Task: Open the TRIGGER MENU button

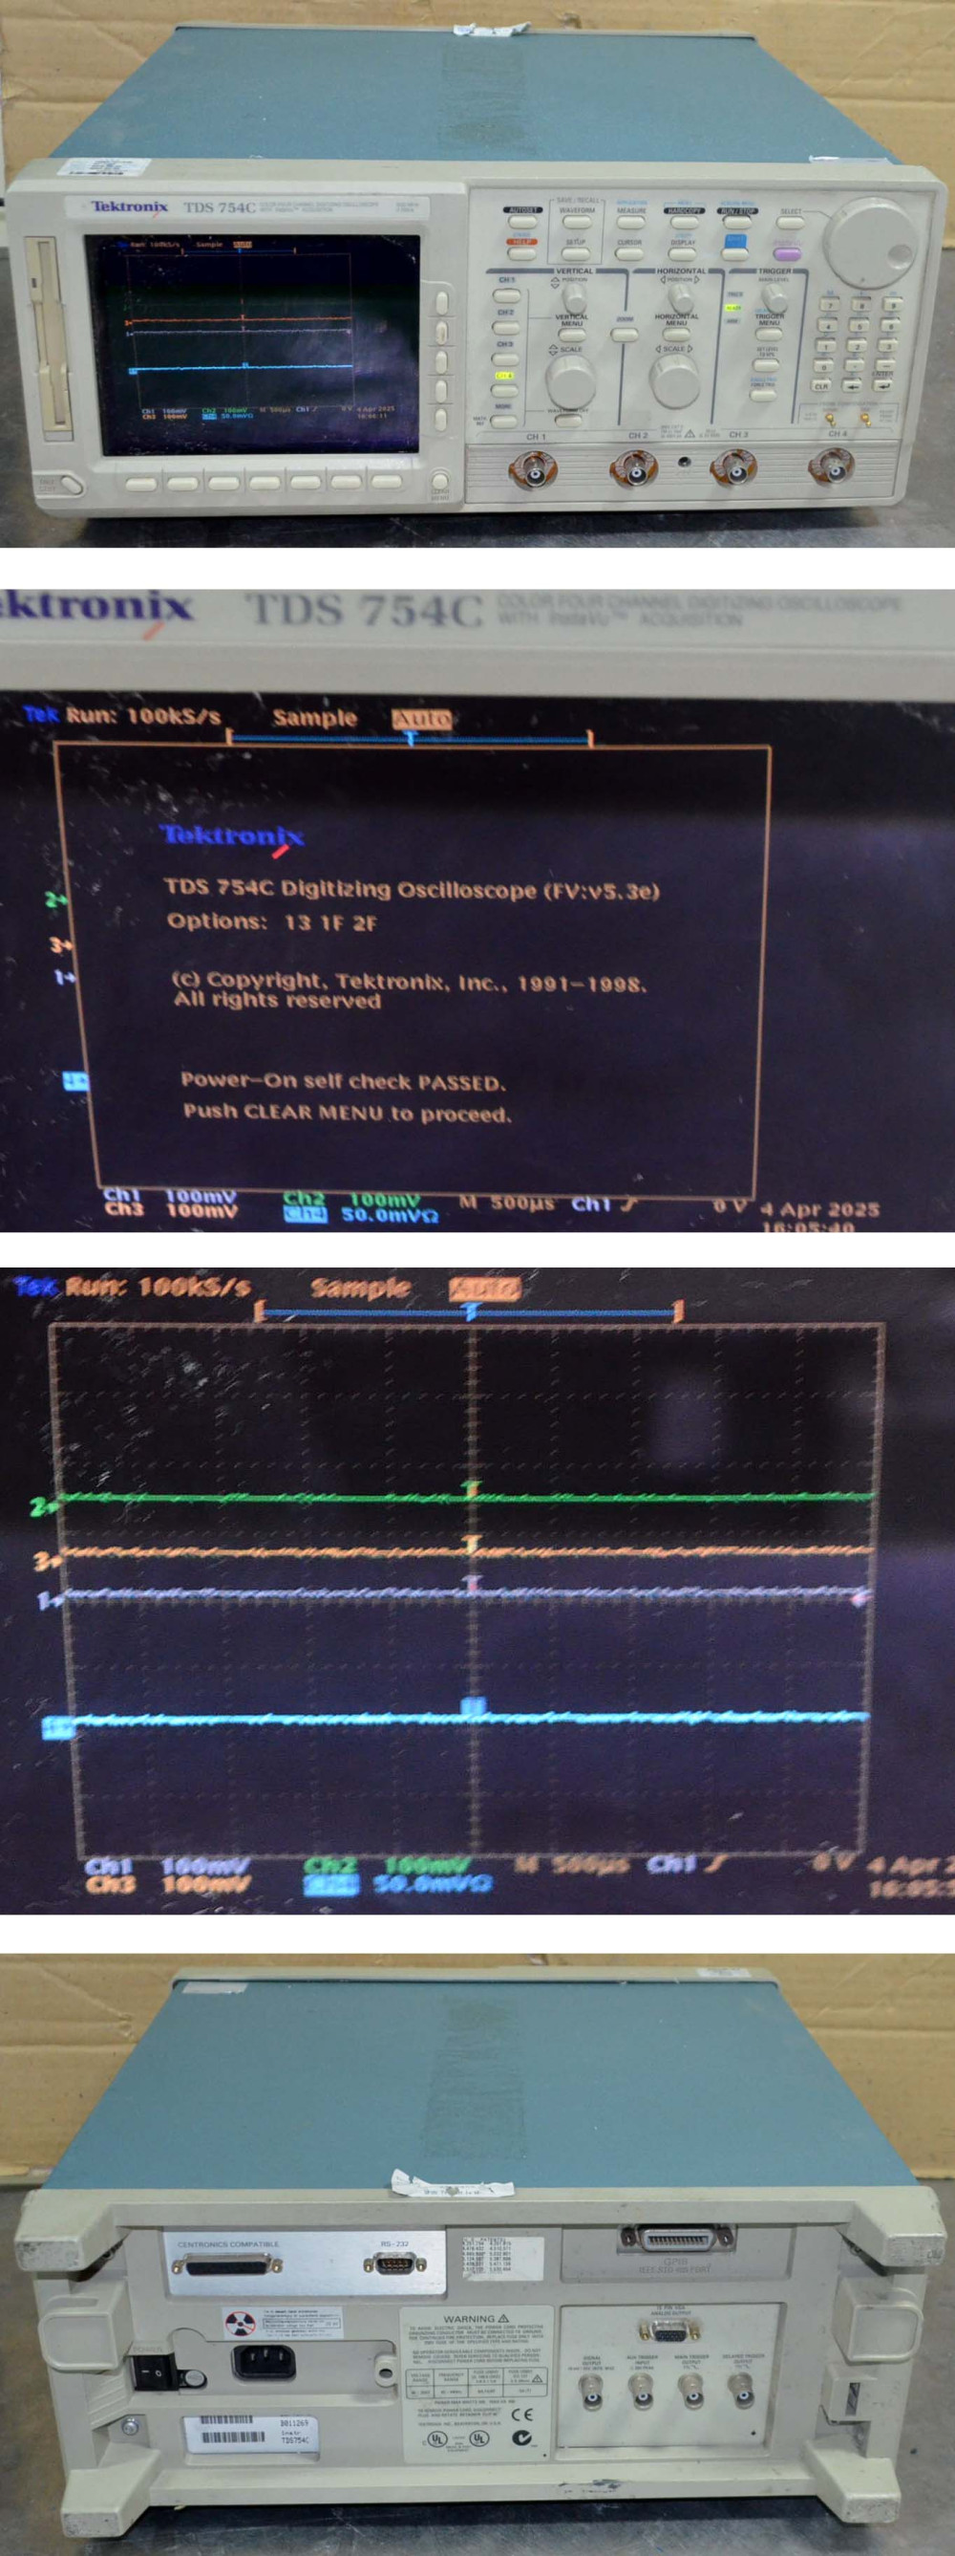Action: pos(769,336)
